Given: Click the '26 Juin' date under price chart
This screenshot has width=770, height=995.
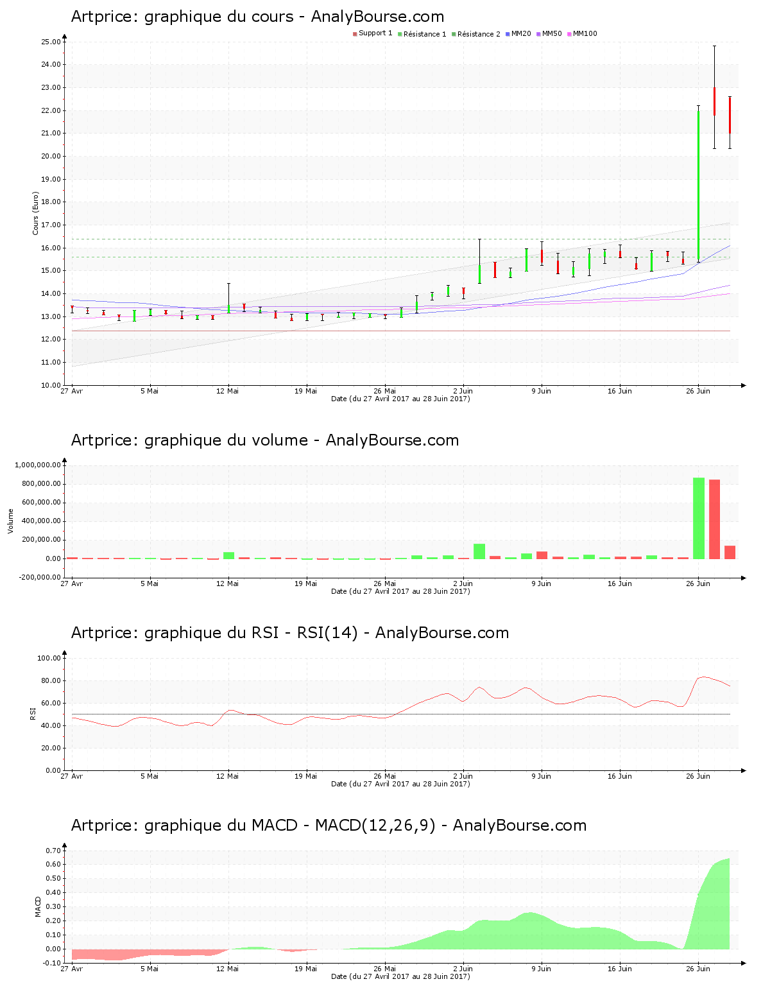Looking at the screenshot, I should tap(698, 391).
